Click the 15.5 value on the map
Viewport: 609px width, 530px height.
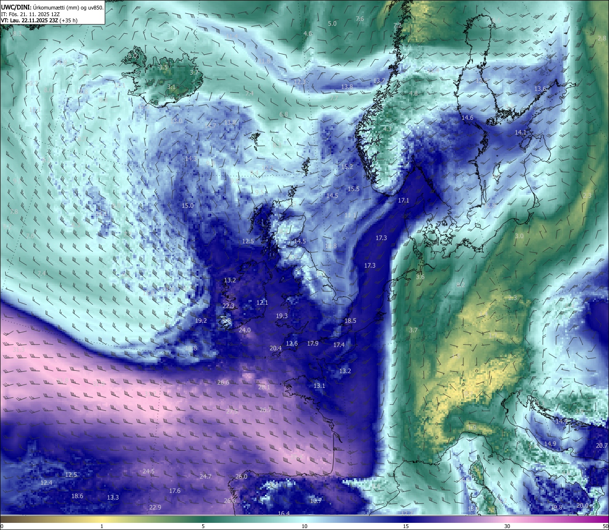point(354,189)
